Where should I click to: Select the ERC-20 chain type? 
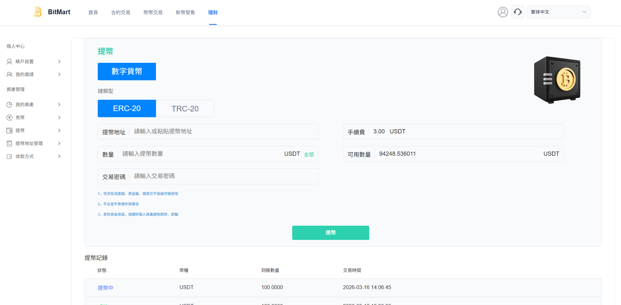[x=127, y=108]
